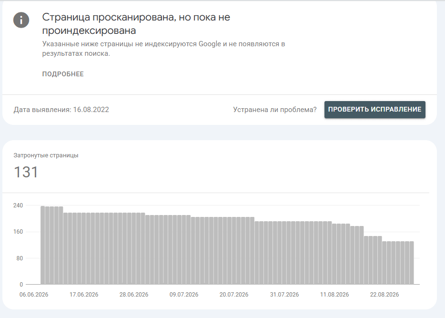445x318 pixels.
Task: Open the ПОДРОБНЕЕ link
Action: pos(63,74)
